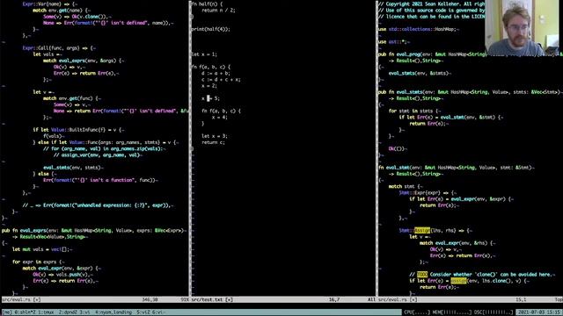Image resolution: width=563 pixels, height=316 pixels.
Task: Click the MEM meter in tmux status bar
Action: pos(452,312)
